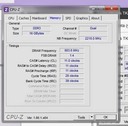Viewport: 128px width, 126px height.
Task: Switch to the Graphics tab
Action: 82,18
